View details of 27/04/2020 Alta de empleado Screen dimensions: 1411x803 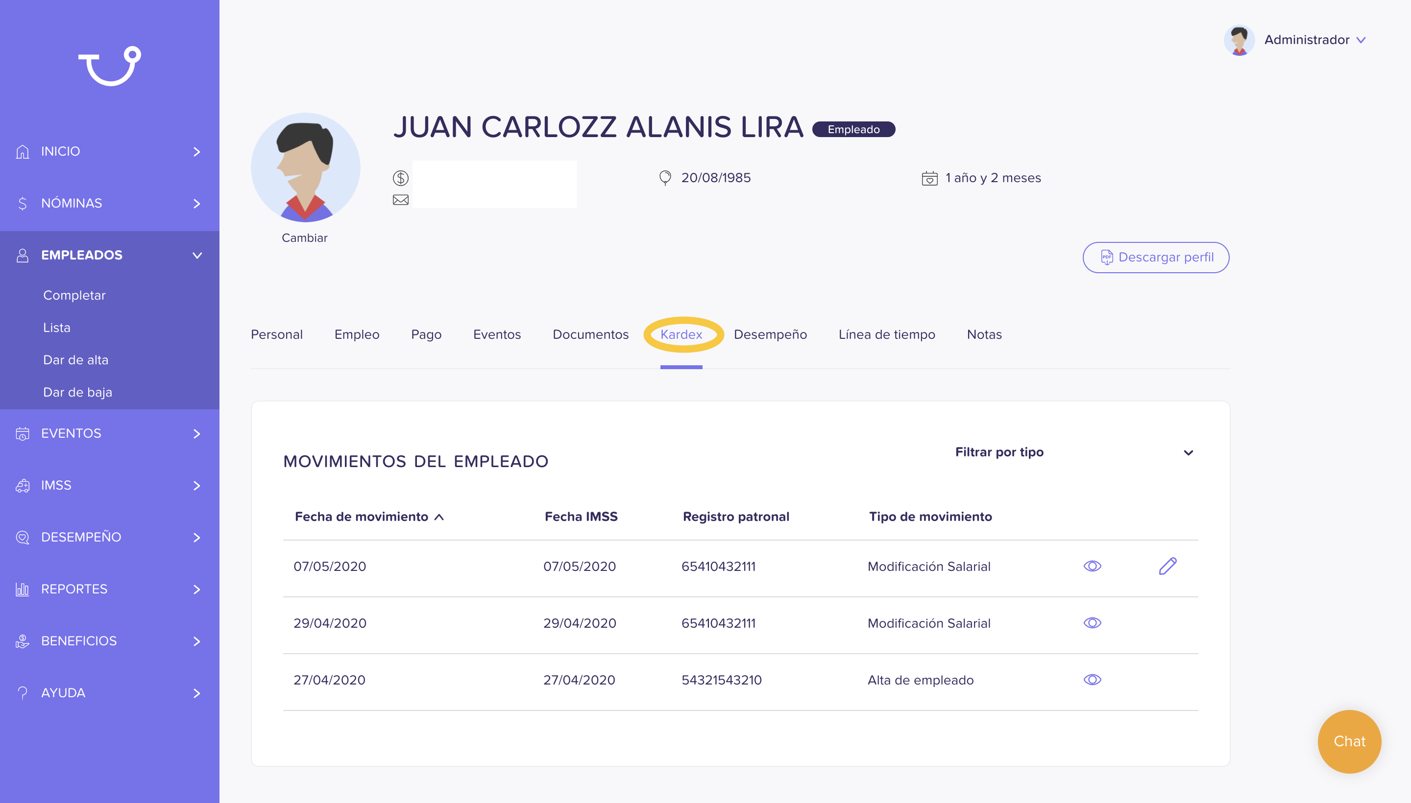click(1092, 680)
